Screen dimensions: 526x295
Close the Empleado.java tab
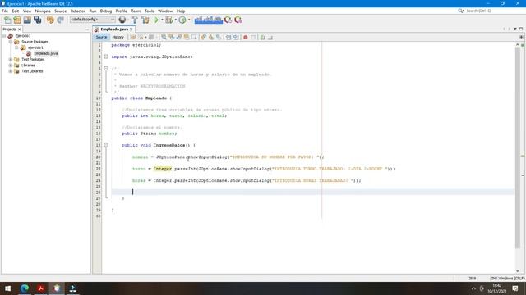[131, 29]
